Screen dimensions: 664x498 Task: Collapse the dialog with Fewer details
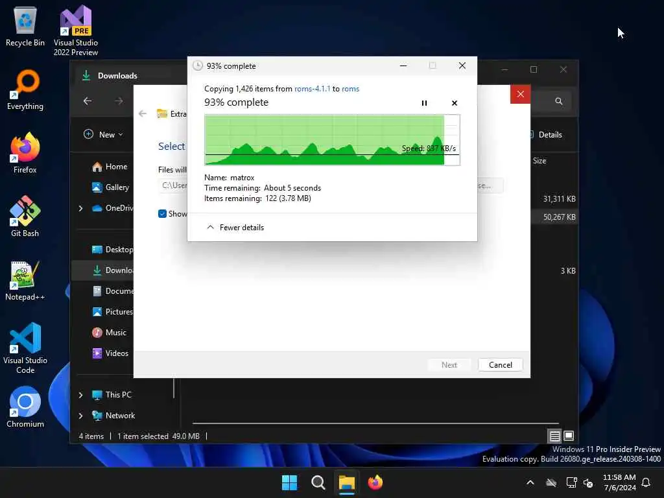click(x=235, y=228)
